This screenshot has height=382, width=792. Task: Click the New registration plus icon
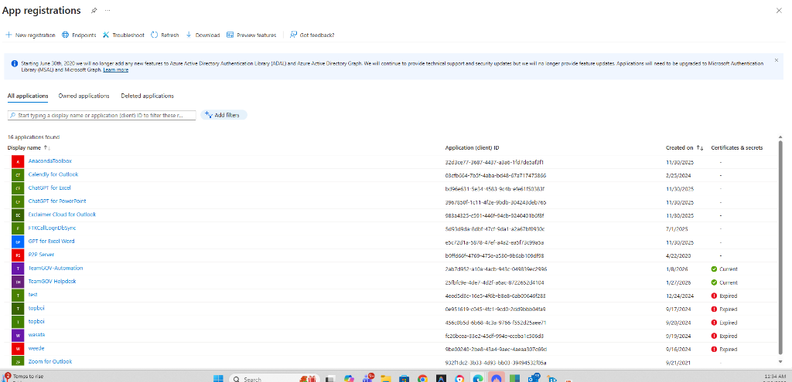9,35
